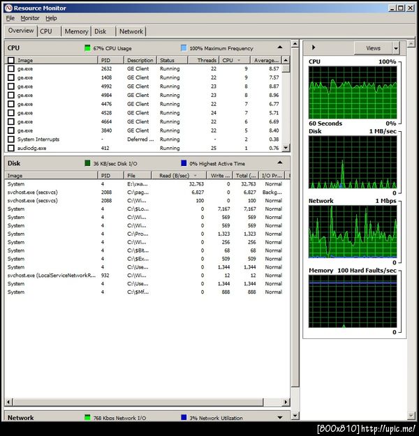Click the graphs pane scroll-up arrow
419x436 pixels.
(x=411, y=44)
